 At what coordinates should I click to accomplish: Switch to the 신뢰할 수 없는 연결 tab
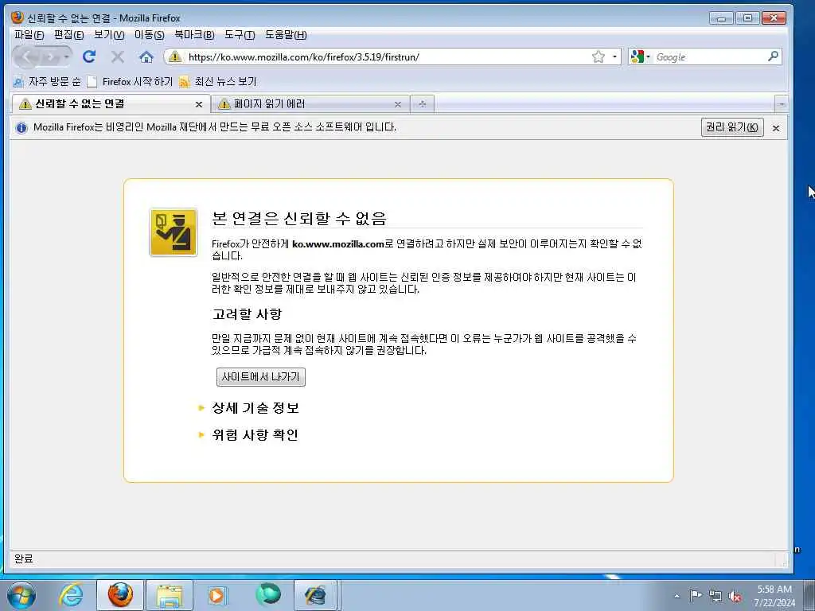(x=110, y=104)
